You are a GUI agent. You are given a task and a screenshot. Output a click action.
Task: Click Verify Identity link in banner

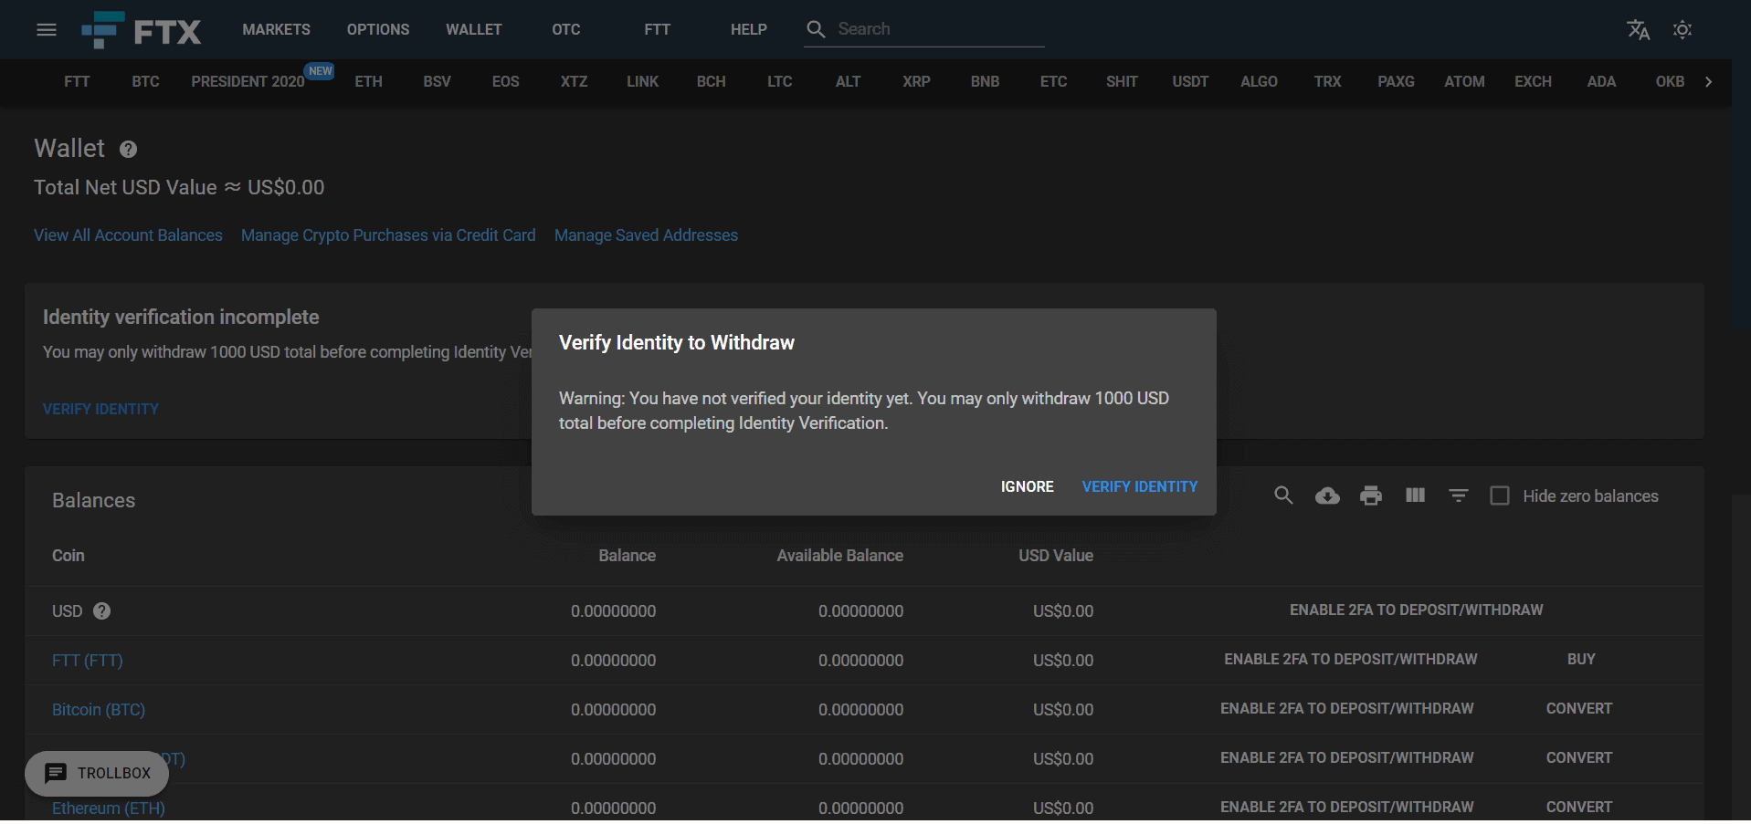click(100, 410)
